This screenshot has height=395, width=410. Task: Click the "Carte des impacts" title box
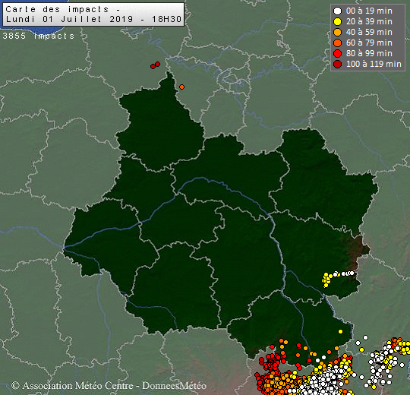pos(93,14)
